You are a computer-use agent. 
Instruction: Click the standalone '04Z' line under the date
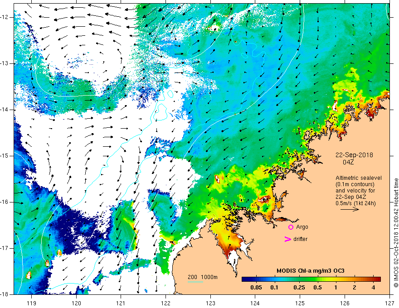348,162
